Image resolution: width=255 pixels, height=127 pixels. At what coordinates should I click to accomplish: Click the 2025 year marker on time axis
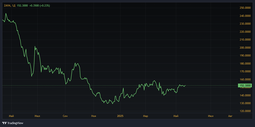(120, 116)
